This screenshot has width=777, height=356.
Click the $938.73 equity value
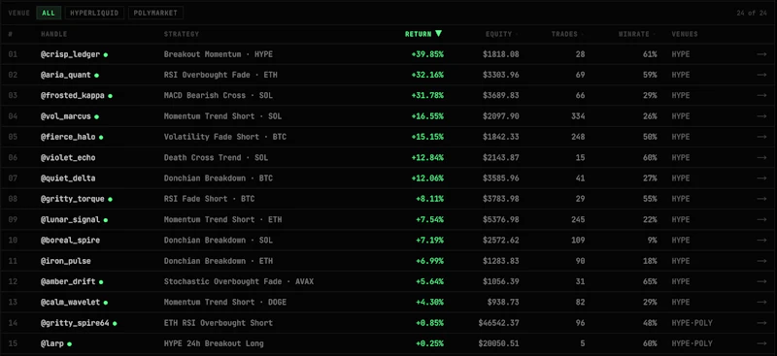[503, 302]
